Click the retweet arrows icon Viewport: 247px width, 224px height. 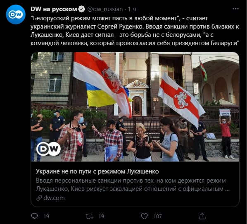coord(89,216)
